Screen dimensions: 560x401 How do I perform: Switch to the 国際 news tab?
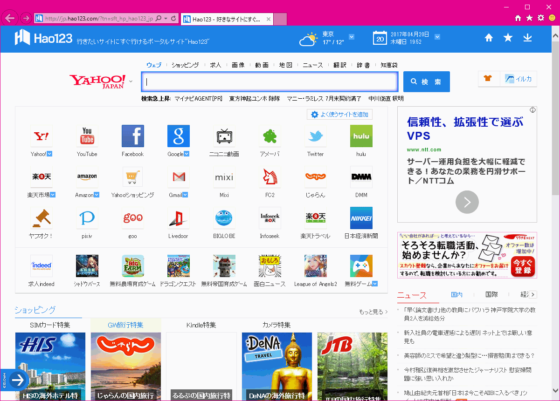491,295
